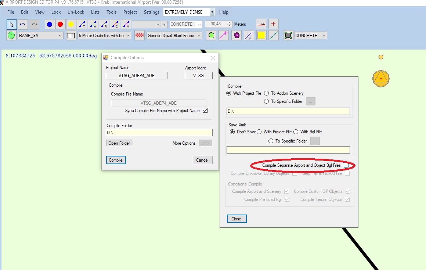Select the purple G hexagon icon
Image resolution: width=426 pixels, height=270 pixels.
[236, 35]
